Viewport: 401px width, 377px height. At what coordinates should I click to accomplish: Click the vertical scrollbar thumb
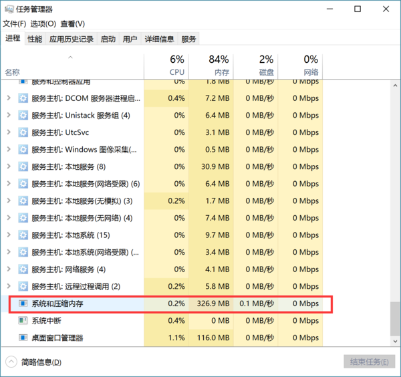(x=395, y=319)
